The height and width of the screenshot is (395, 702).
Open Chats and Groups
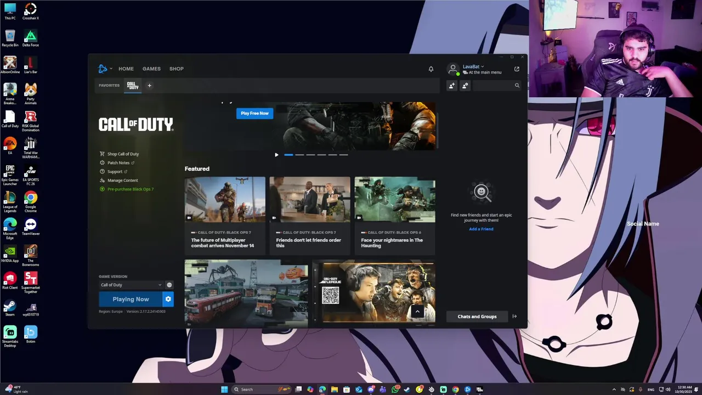(x=477, y=317)
